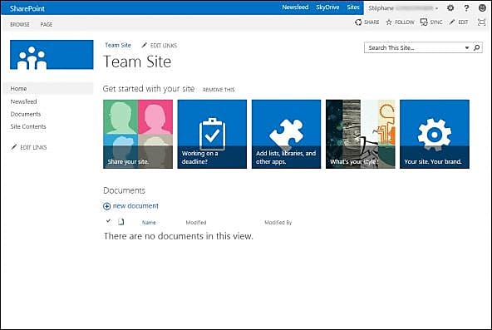This screenshot has width=492, height=330.
Task: Click the pencil icon by sidebar EDIT LINKS
Action: pyautogui.click(x=14, y=147)
